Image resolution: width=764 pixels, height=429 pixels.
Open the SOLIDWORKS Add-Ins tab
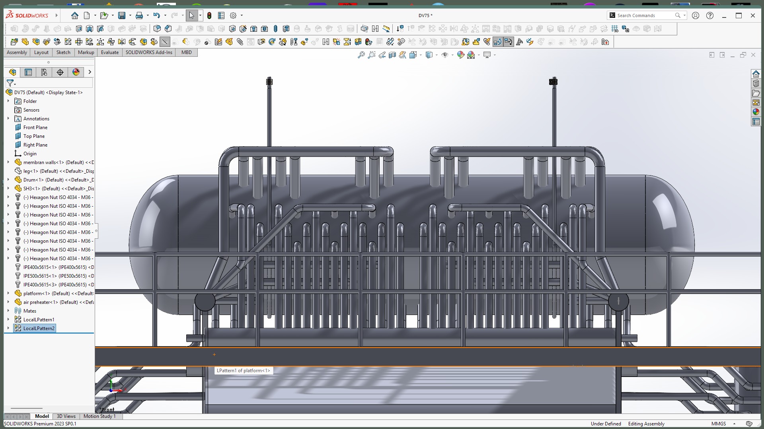click(x=149, y=52)
